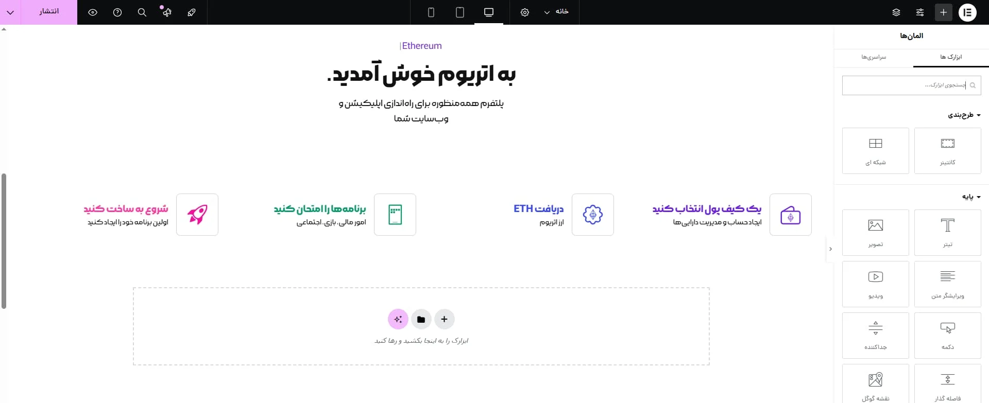Select the پلتفرم همه منظوره description paragraph

(x=421, y=111)
